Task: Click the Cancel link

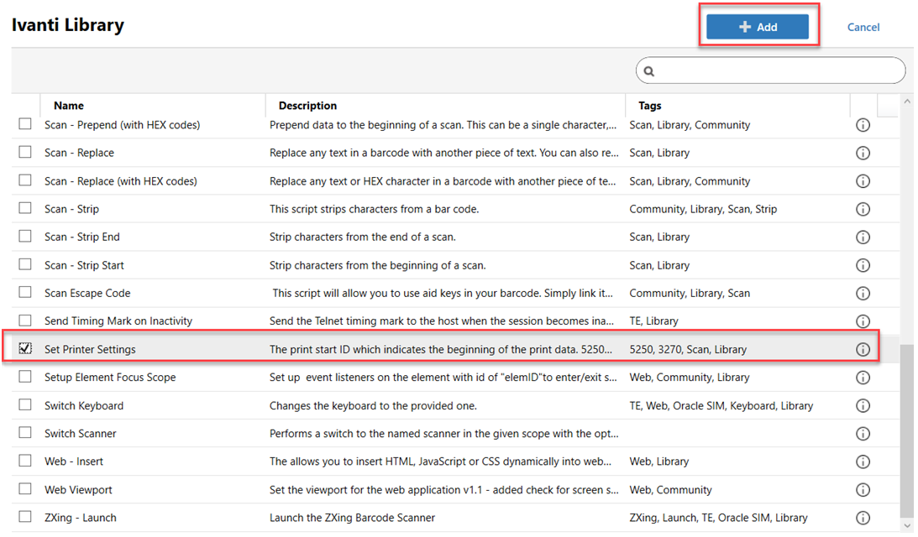Action: (863, 27)
